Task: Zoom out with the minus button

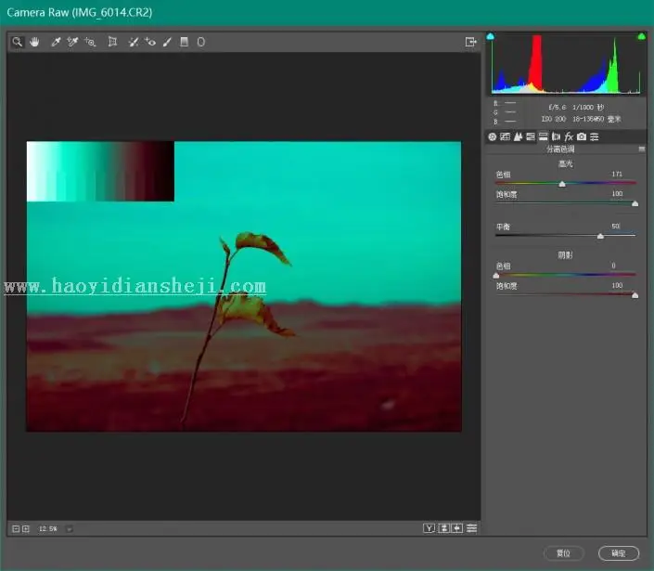Action: point(16,529)
